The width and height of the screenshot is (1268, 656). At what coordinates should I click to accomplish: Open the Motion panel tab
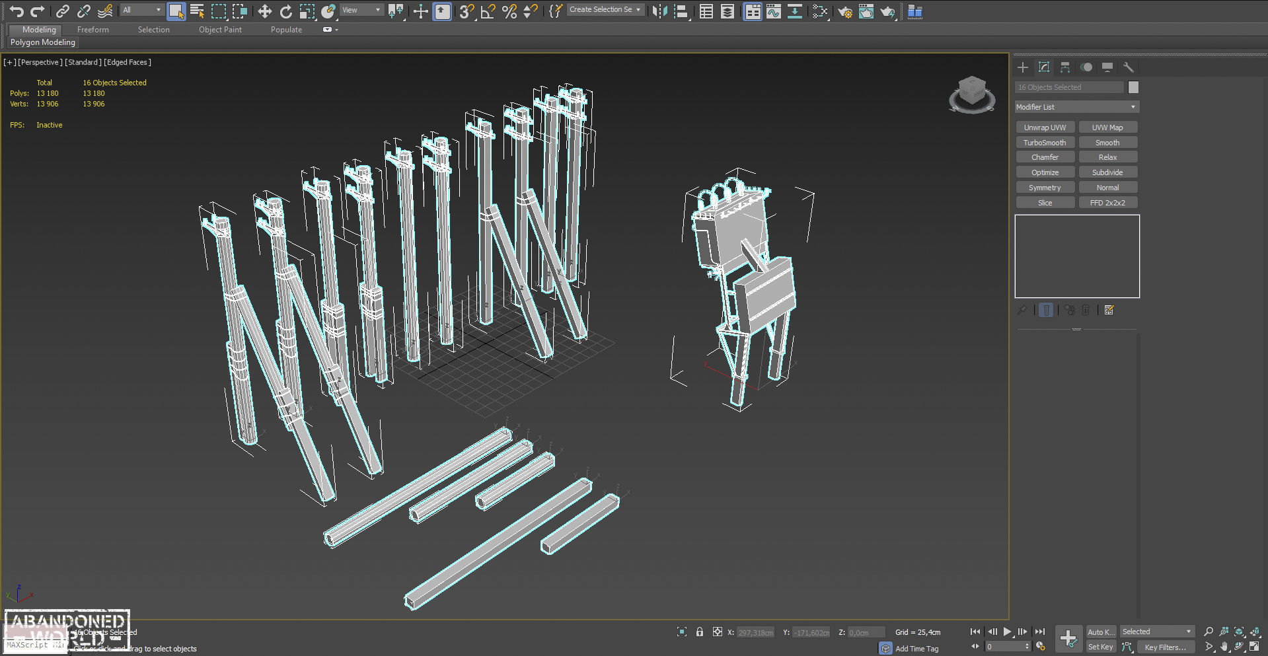tap(1086, 67)
